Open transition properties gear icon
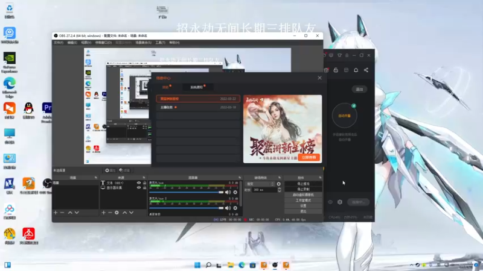Viewport: 483px width, 271px height. (x=278, y=184)
